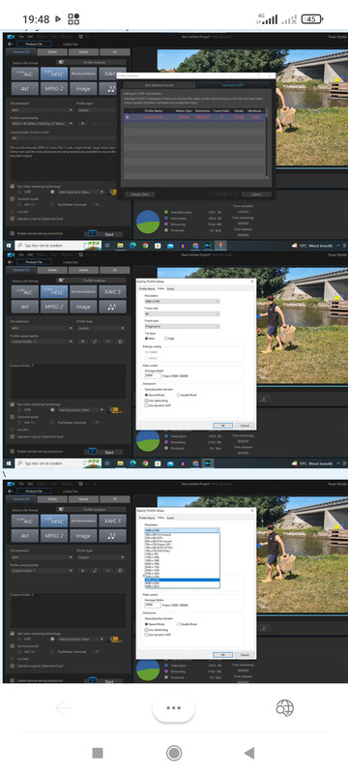Select HEVC format icon in top screenshot
The image size is (348, 774).
[x=54, y=74]
